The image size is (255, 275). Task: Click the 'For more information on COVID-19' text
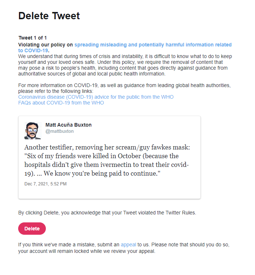point(124,88)
